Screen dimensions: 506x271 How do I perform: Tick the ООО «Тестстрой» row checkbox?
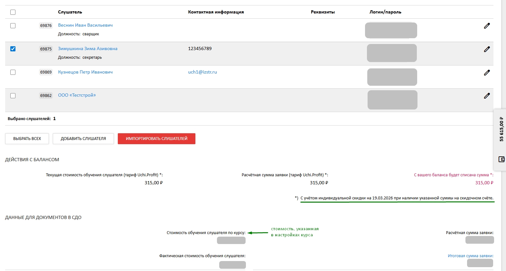pyautogui.click(x=13, y=96)
